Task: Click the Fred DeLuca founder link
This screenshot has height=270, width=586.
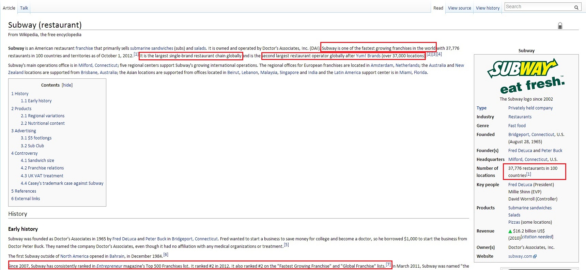Action: coord(520,151)
